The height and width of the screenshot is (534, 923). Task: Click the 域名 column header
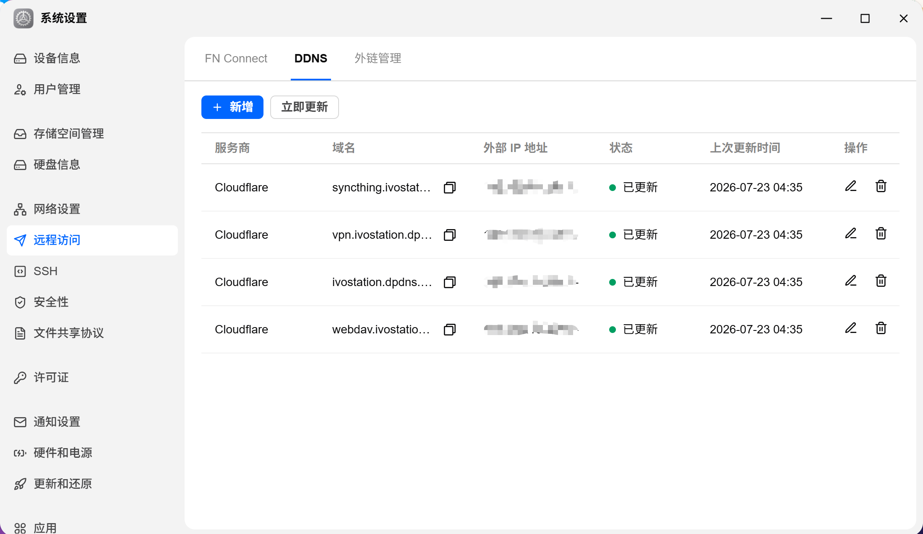click(344, 148)
